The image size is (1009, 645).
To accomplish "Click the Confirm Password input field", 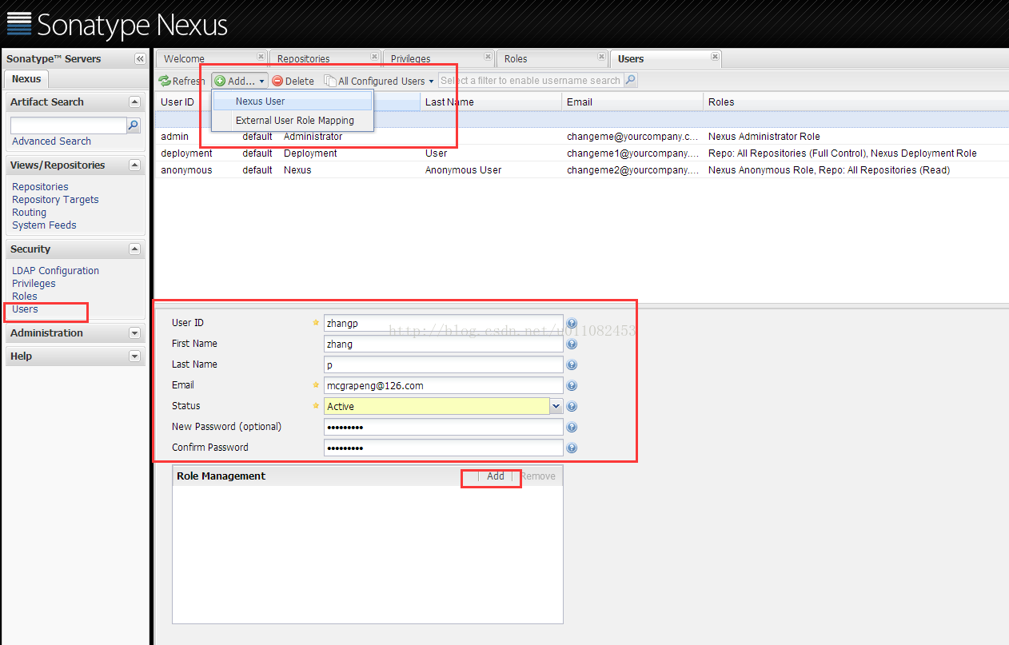I will (444, 448).
